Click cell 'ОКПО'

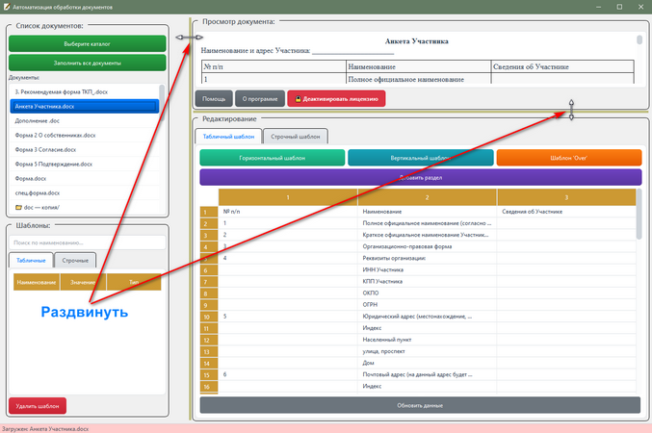coord(427,293)
